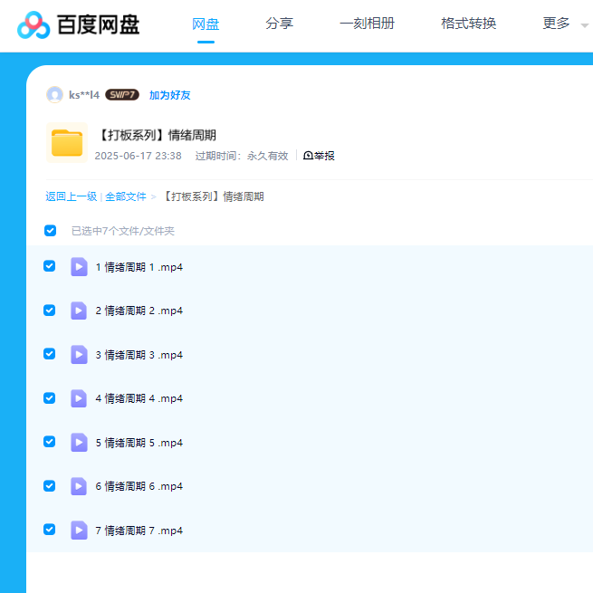Switch to the 分享 tab
Viewport: 593px width, 593px height.
pos(279,24)
